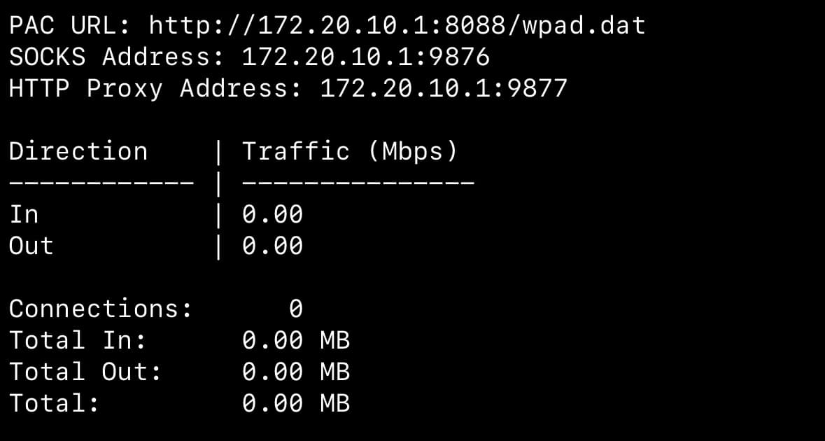Click the SOCKS address value ending in 9876
This screenshot has height=441, width=825.
pyautogui.click(x=365, y=57)
